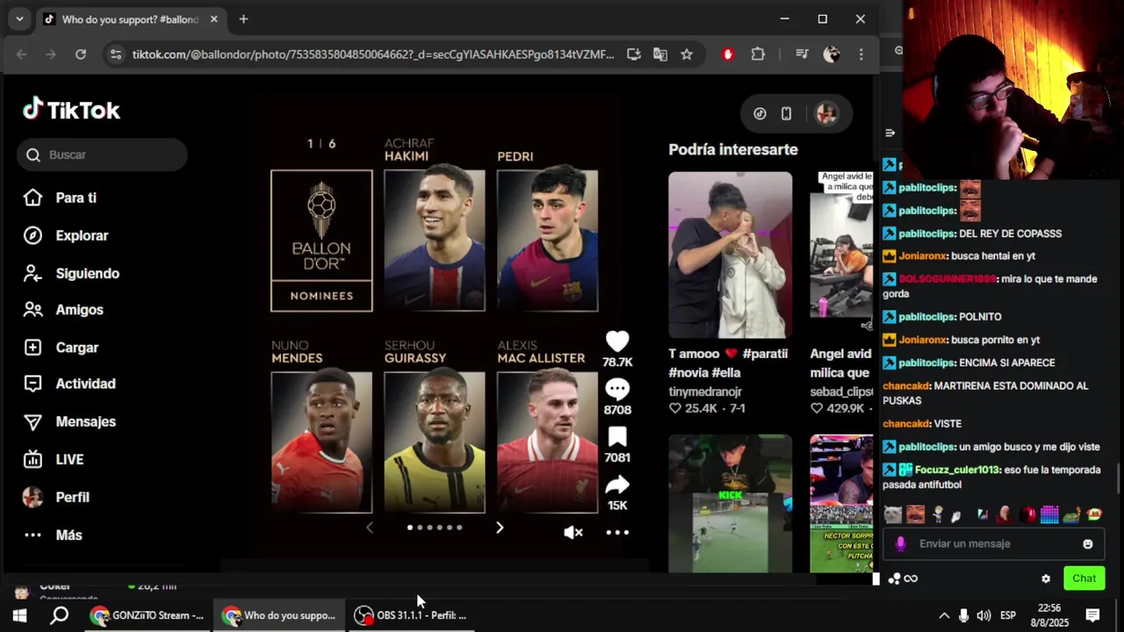Image resolution: width=1124 pixels, height=632 pixels.
Task: Like the Ballon d'Or post with heart icon
Action: click(617, 341)
